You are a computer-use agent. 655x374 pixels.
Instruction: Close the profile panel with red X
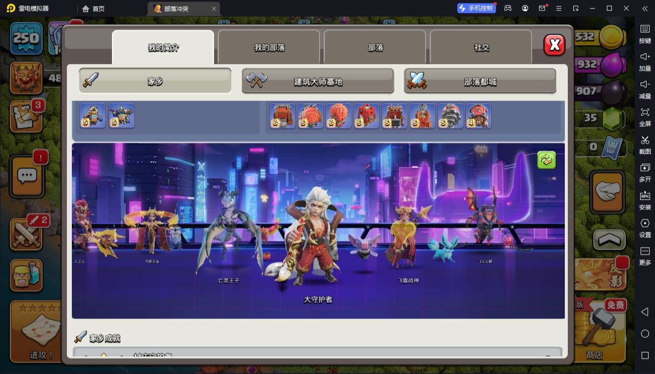point(554,46)
